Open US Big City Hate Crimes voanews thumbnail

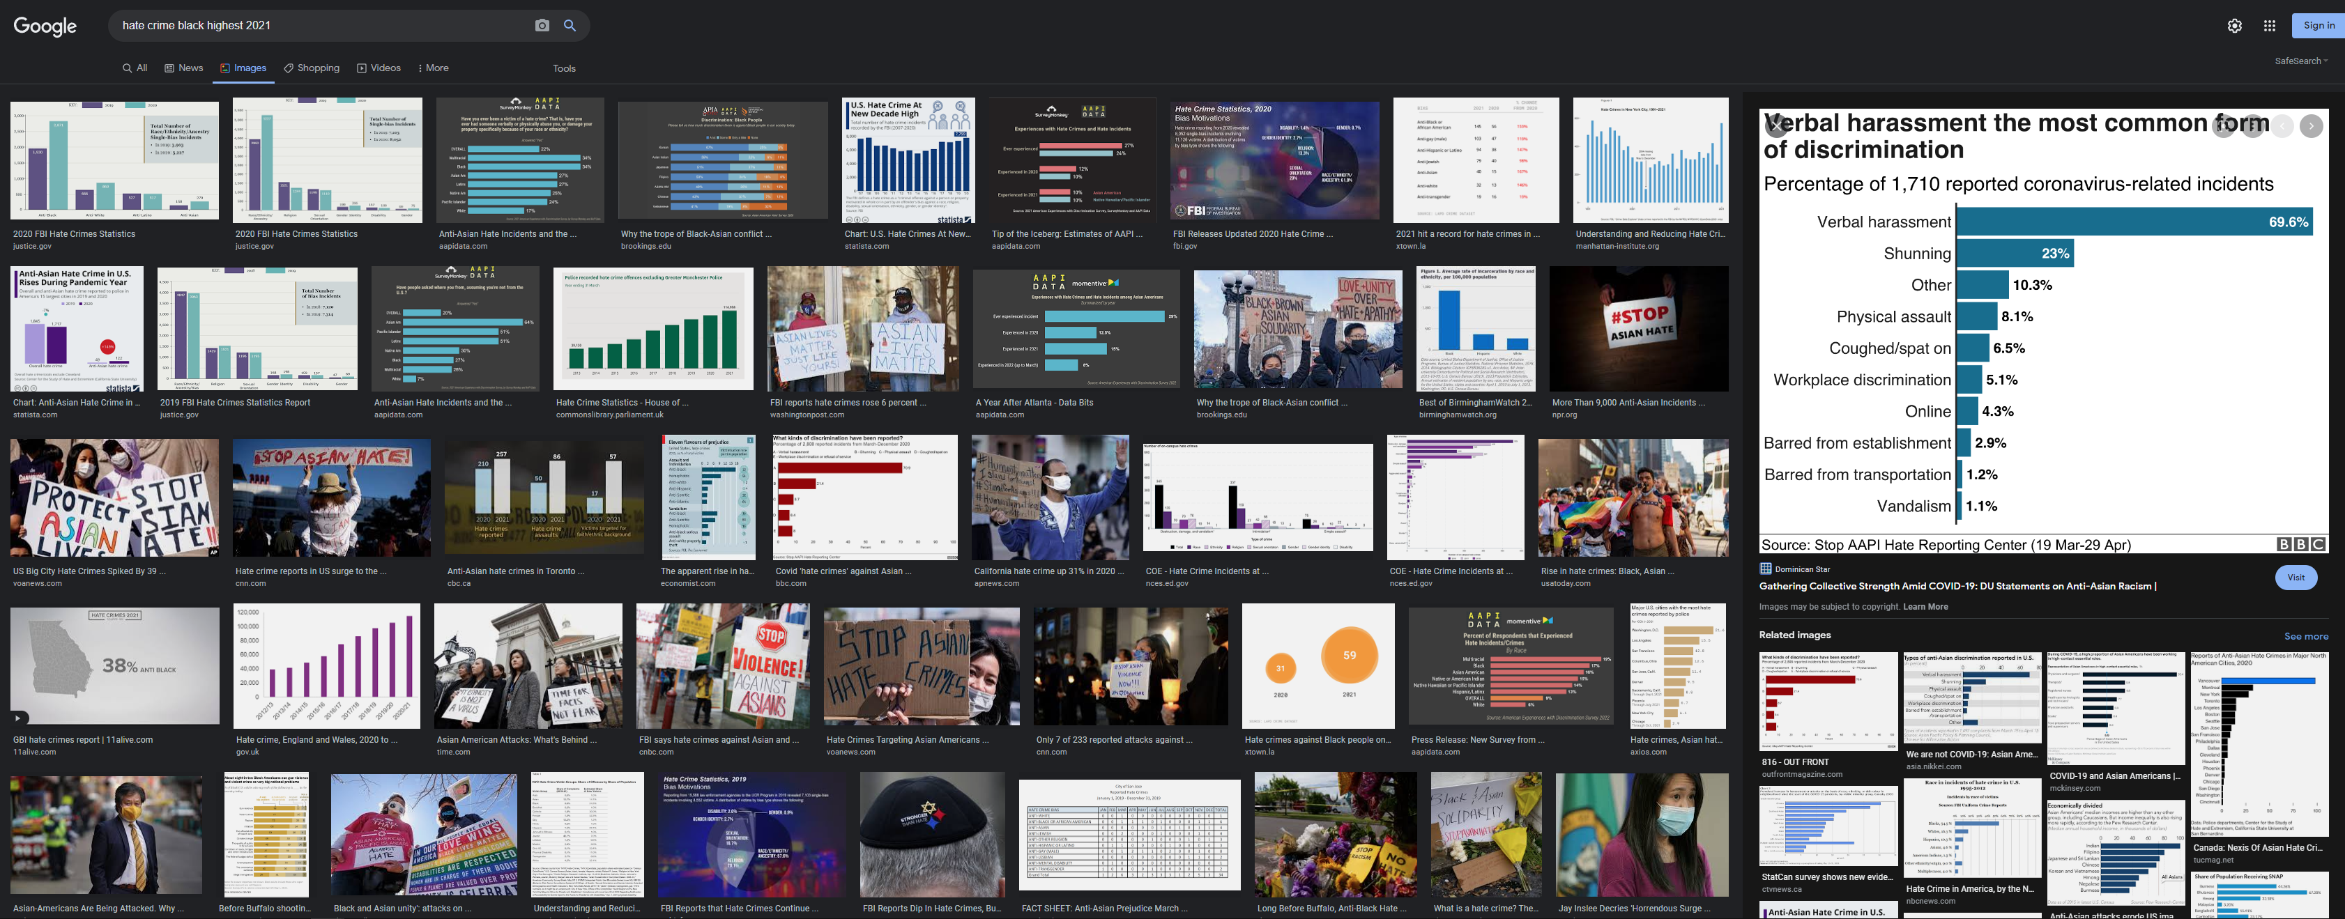point(115,497)
